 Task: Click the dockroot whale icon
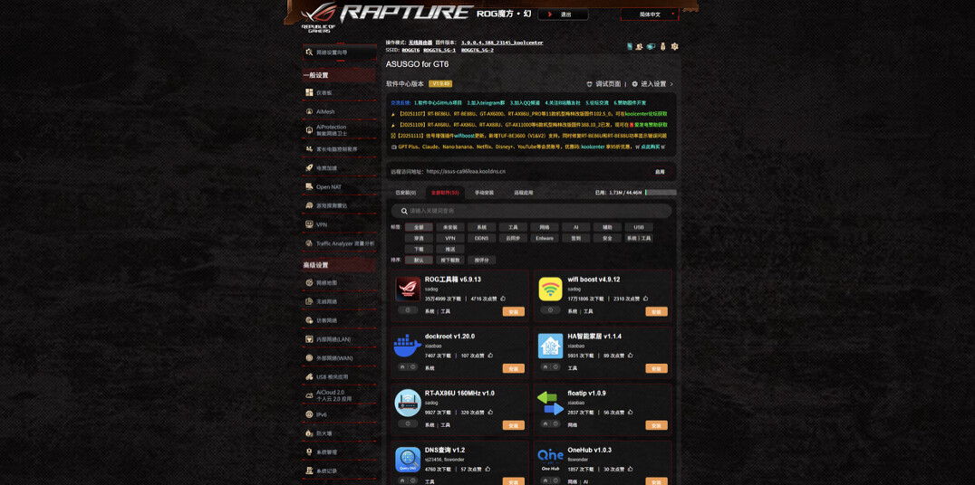point(408,345)
